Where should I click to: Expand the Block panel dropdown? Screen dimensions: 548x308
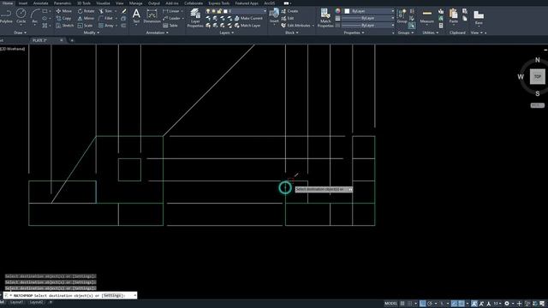292,33
